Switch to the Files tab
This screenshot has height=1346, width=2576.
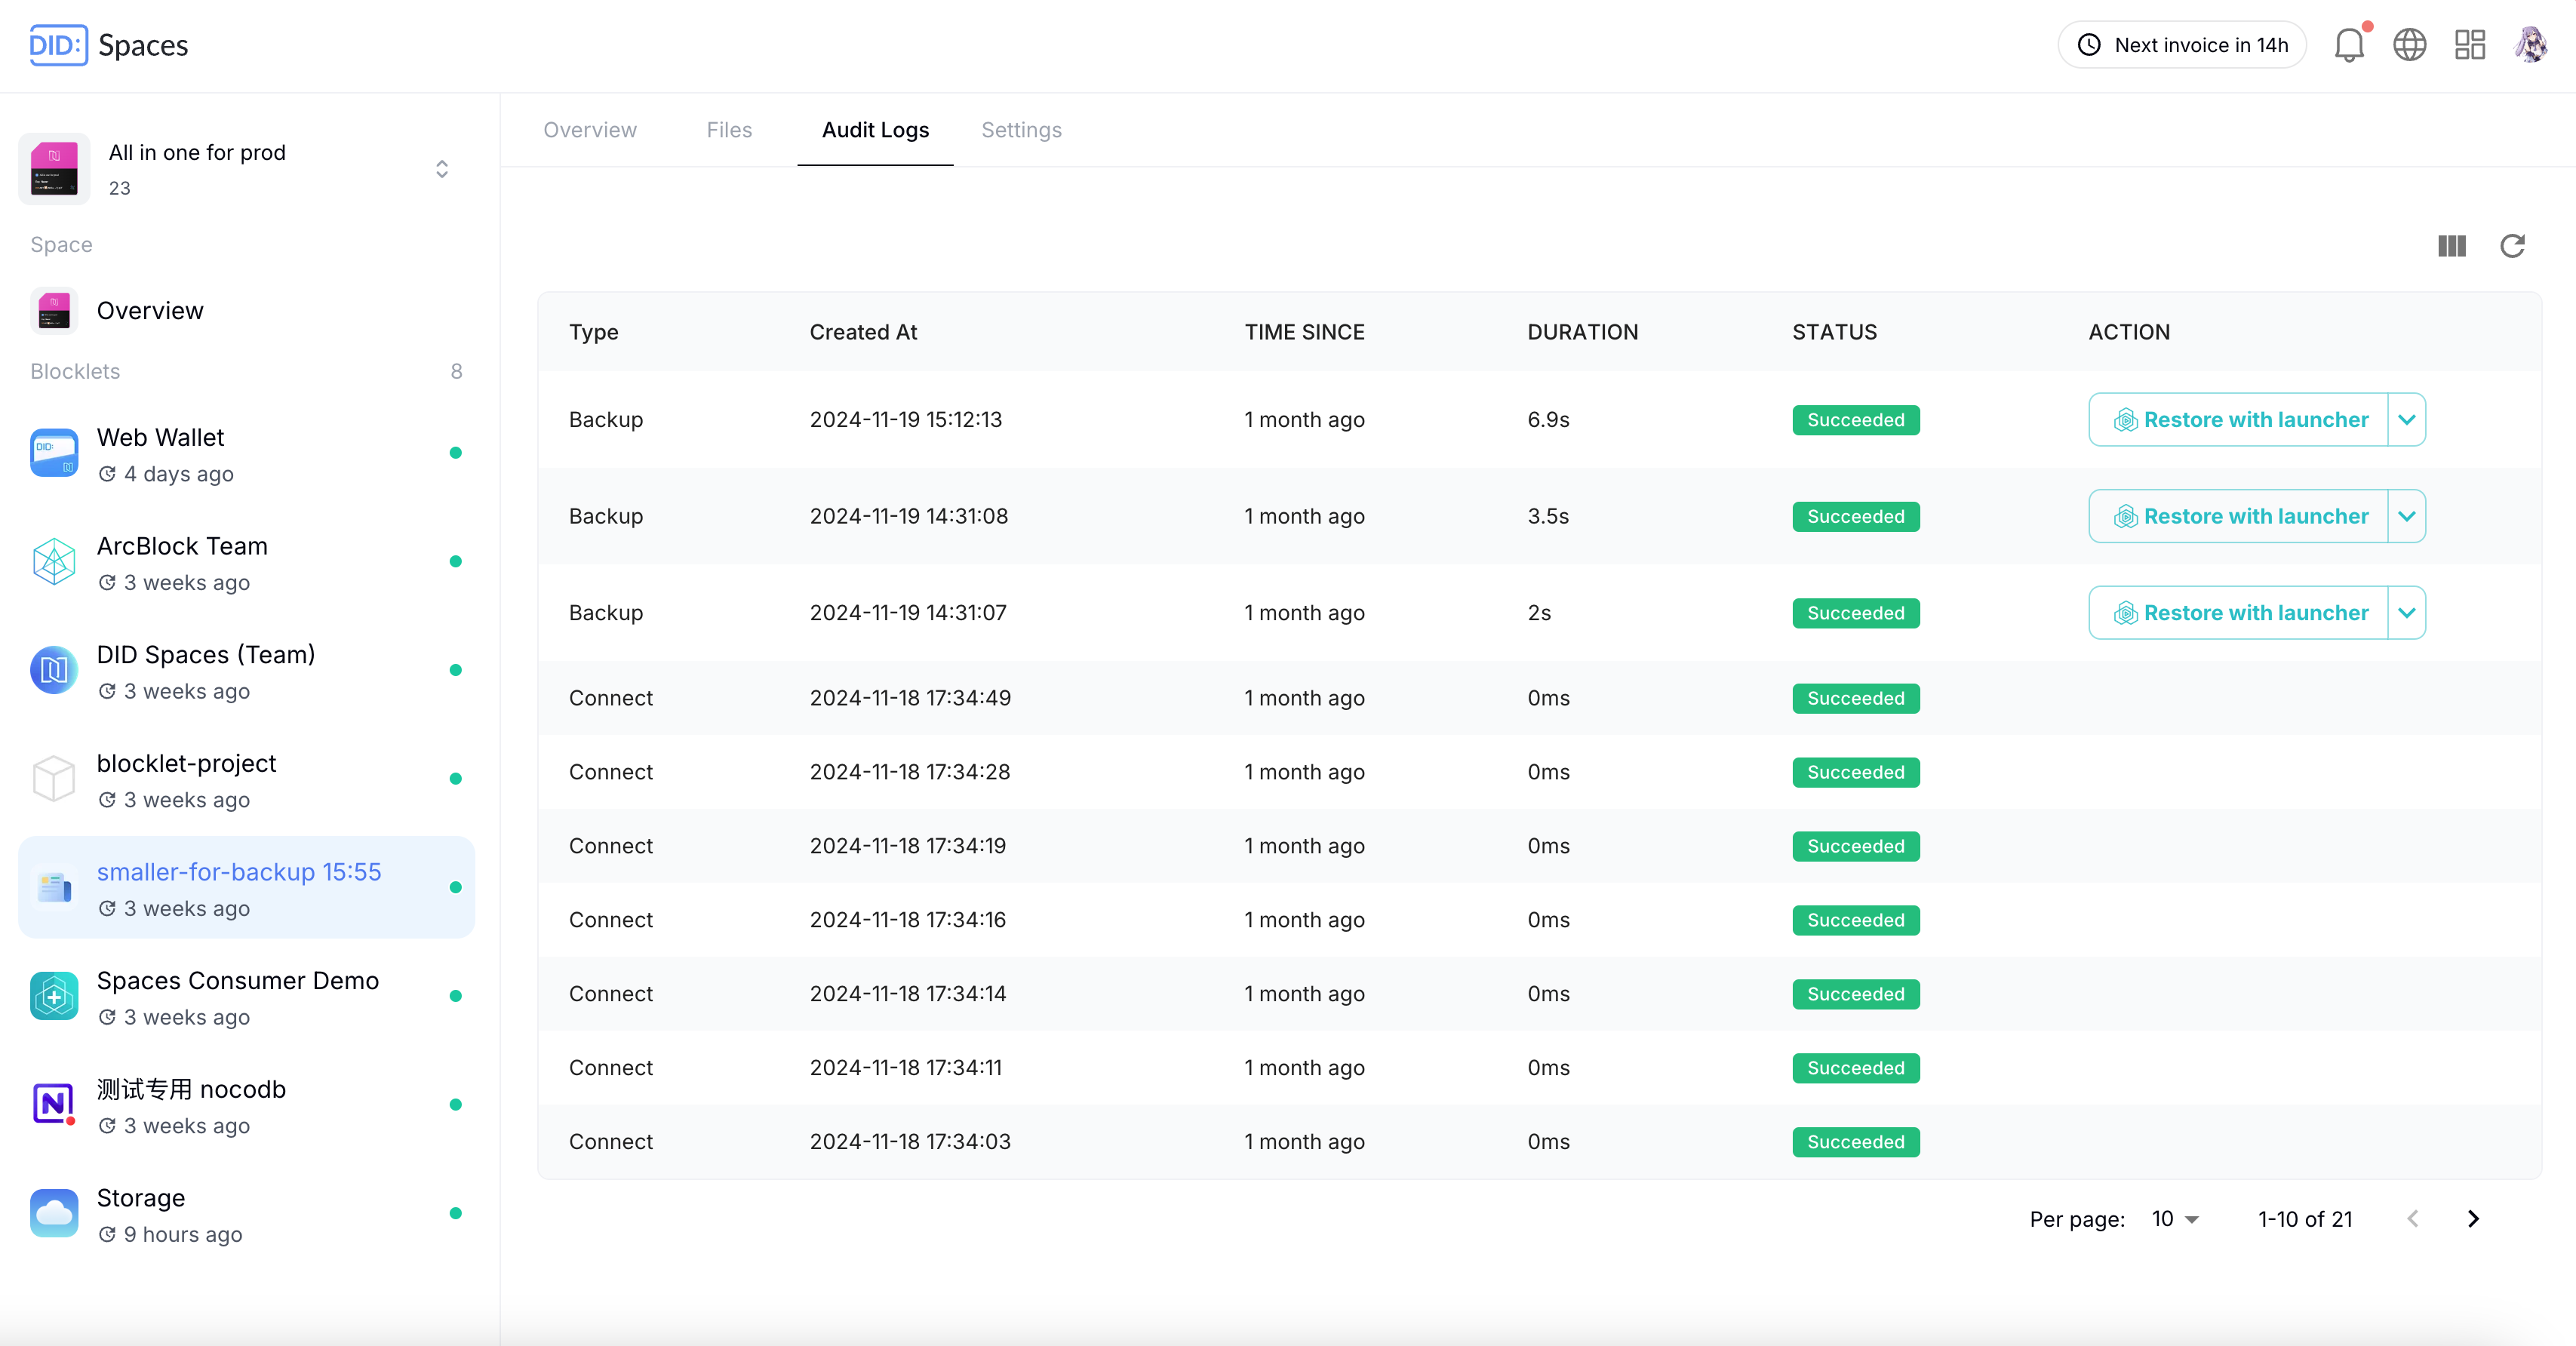[728, 130]
